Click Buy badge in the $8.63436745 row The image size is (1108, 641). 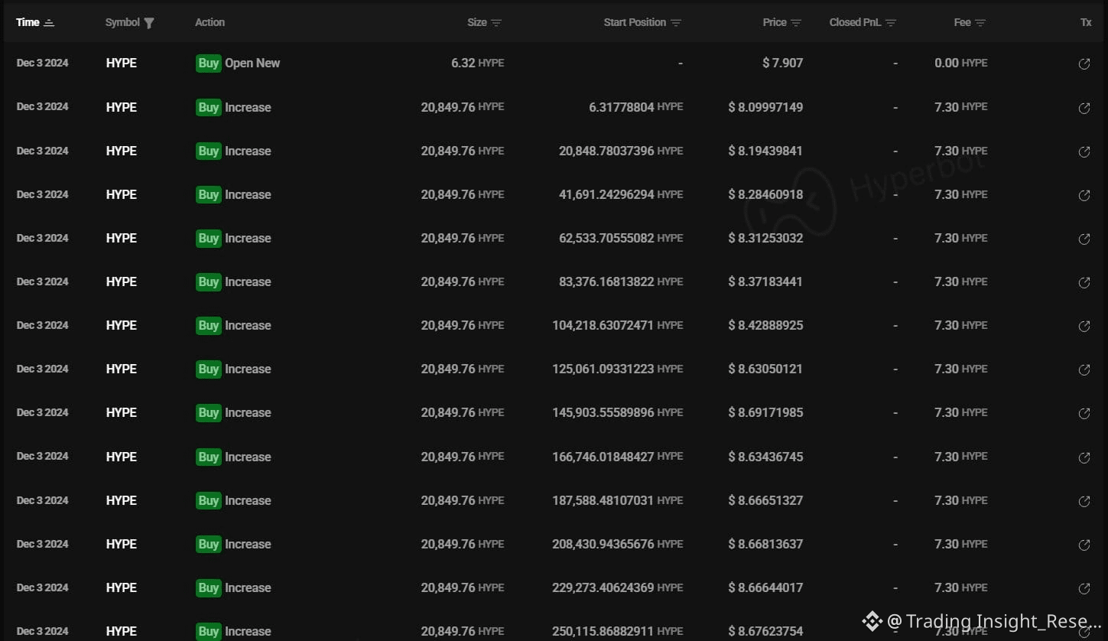click(208, 457)
